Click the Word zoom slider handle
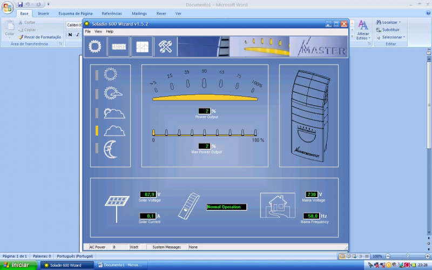432x270 pixels. coord(408,256)
